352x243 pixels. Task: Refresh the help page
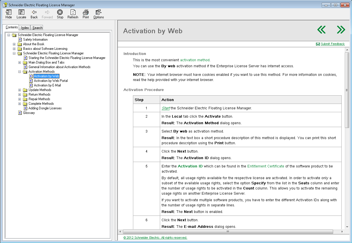coord(73,14)
